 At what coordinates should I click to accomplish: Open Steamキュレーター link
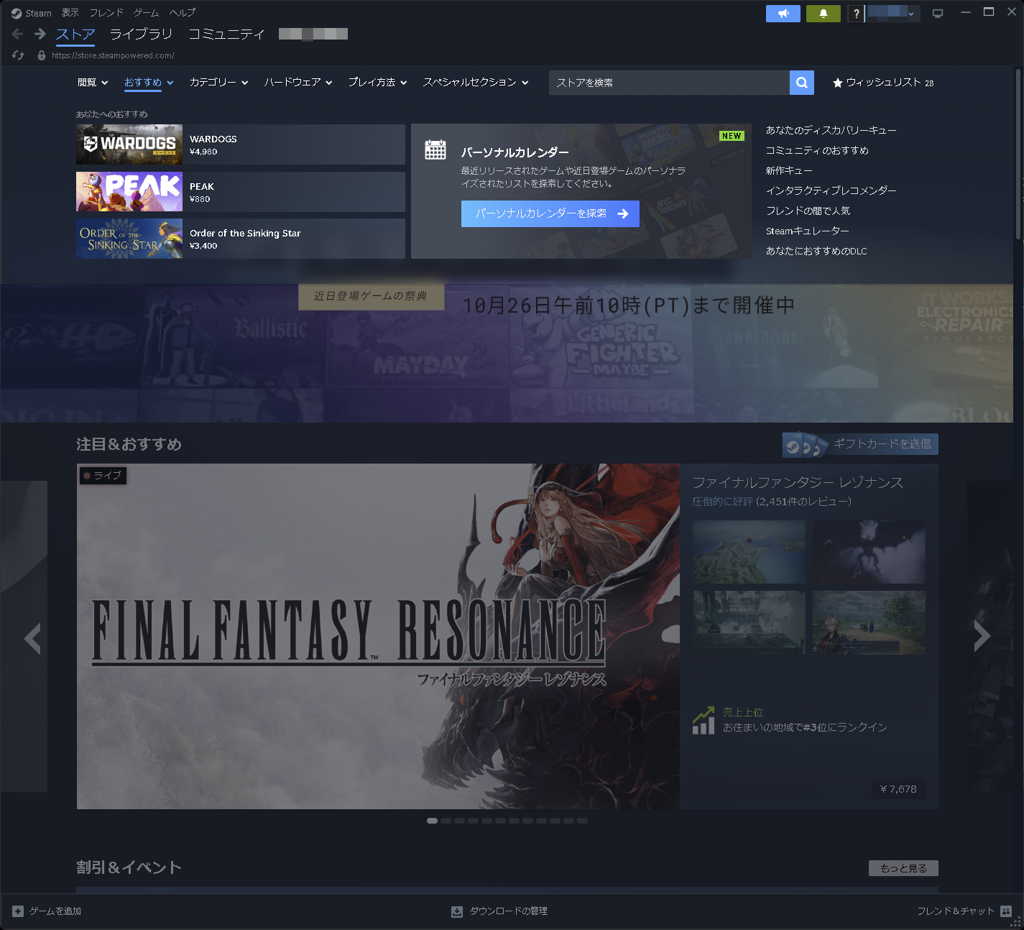point(808,231)
